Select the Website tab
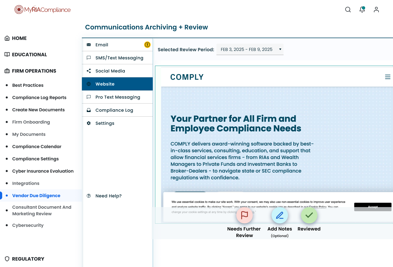The image size is (393, 267). (117, 84)
